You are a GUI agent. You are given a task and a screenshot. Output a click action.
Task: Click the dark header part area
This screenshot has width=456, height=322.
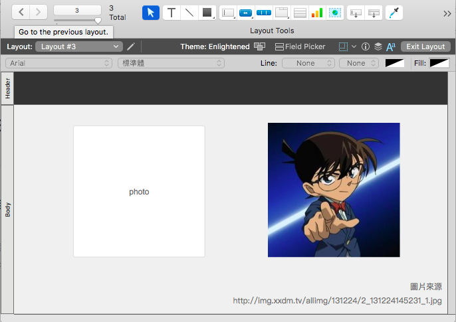(231, 88)
